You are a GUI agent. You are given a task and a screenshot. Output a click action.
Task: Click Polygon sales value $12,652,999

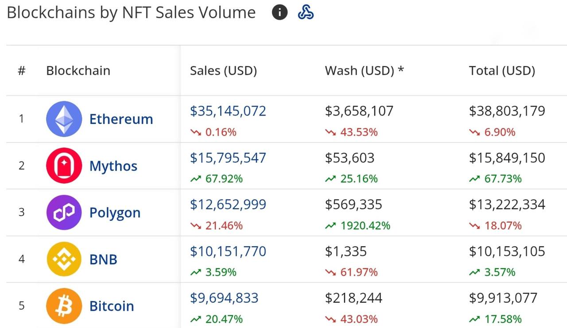coord(228,205)
